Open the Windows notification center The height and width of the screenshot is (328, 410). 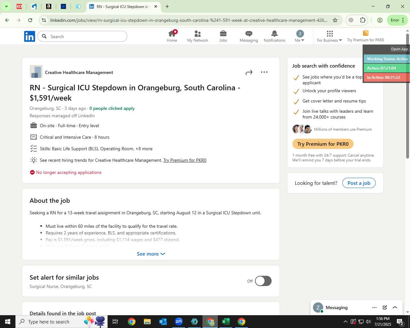pyautogui.click(x=400, y=322)
